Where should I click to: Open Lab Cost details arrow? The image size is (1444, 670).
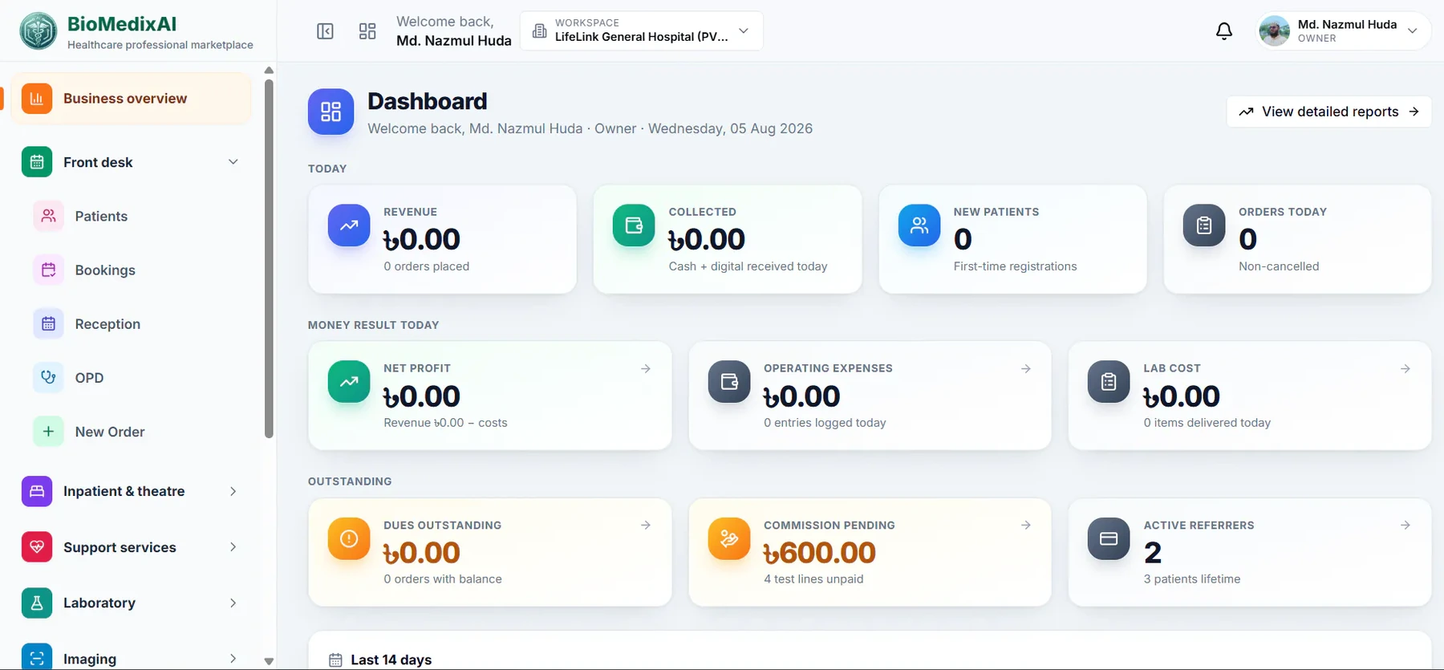coord(1405,368)
